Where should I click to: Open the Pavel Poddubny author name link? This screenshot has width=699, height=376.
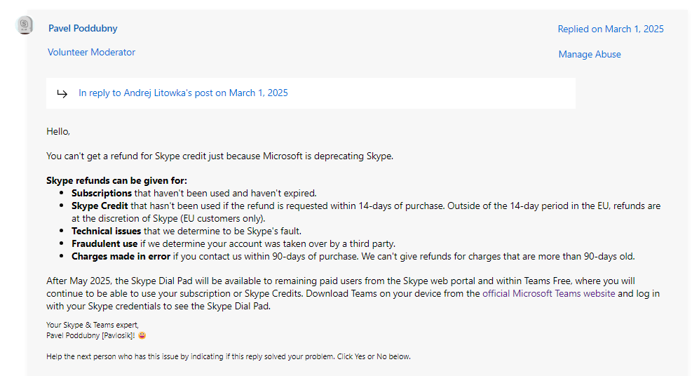pyautogui.click(x=83, y=28)
